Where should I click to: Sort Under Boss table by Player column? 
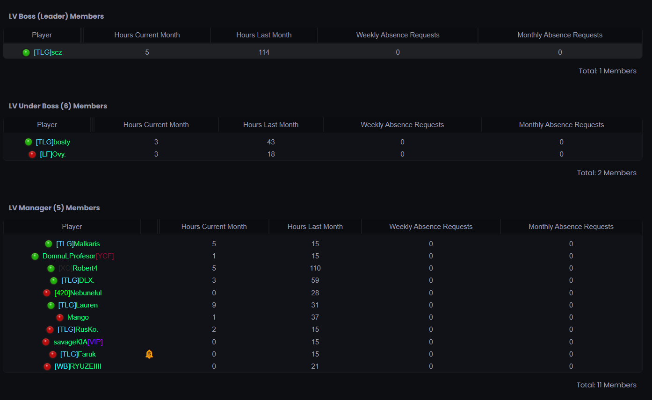(x=47, y=125)
